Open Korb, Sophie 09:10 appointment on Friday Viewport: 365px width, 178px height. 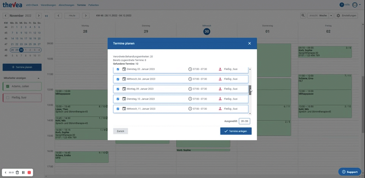[x=325, y=52]
